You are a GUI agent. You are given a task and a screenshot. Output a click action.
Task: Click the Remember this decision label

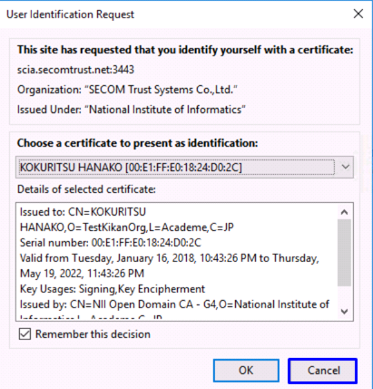93,334
